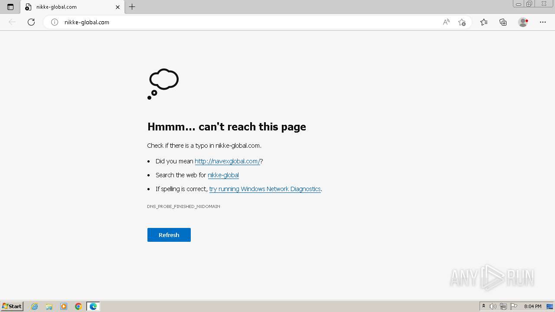Open network status tray icon
555x312 pixels.
point(503,306)
